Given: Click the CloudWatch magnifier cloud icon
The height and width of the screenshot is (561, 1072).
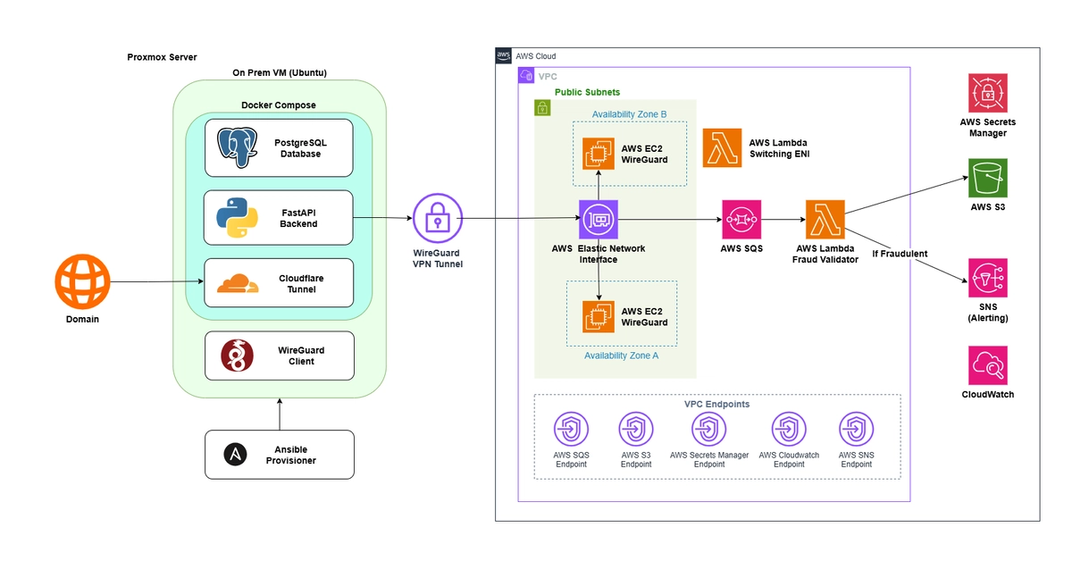Looking at the screenshot, I should (x=987, y=365).
